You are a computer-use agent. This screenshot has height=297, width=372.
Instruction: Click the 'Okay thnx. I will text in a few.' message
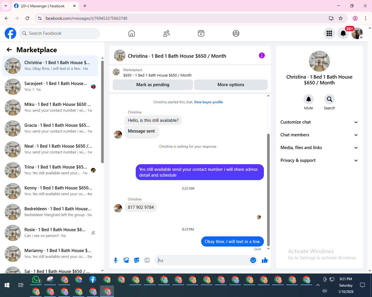(233, 242)
